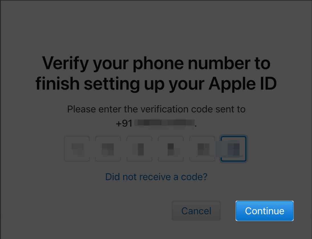This screenshot has width=312, height=239.
Task: Click the fourth code entry box
Action: [171, 149]
